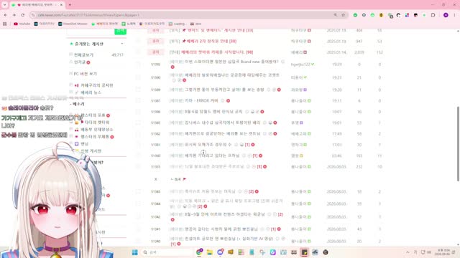
Task: Select the PC version view menu item
Action: pos(85,74)
